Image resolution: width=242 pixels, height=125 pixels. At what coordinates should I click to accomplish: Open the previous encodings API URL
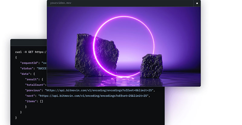[100, 90]
